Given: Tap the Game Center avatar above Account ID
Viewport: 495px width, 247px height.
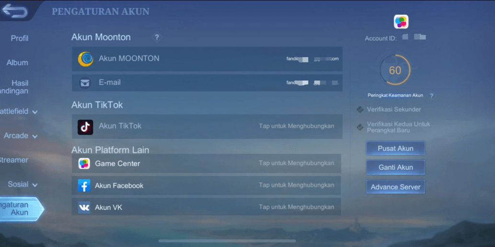Looking at the screenshot, I should tap(401, 21).
